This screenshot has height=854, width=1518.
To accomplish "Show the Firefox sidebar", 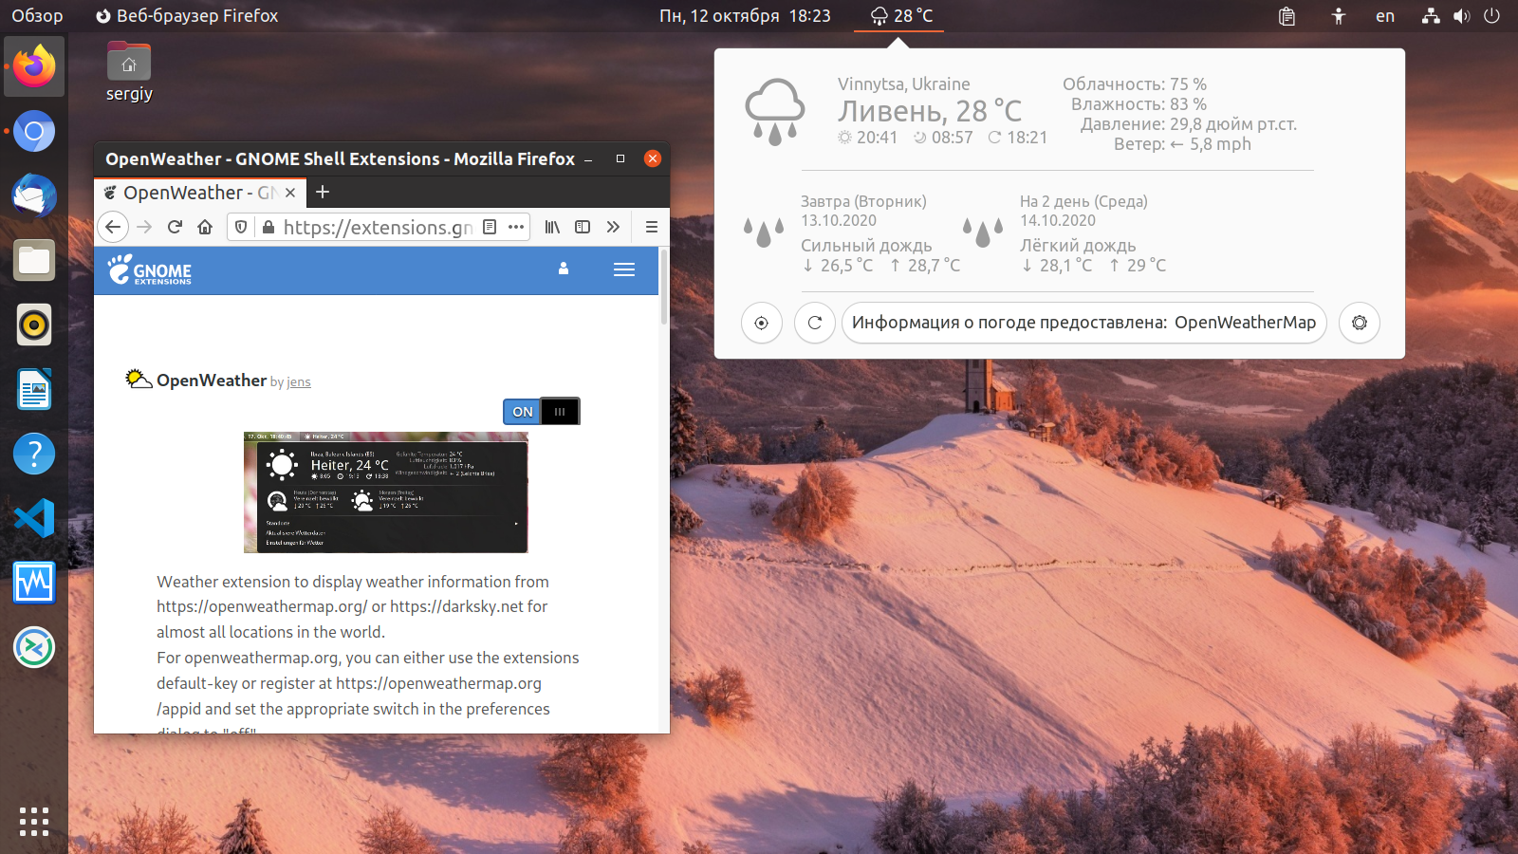I will pos(583,227).
